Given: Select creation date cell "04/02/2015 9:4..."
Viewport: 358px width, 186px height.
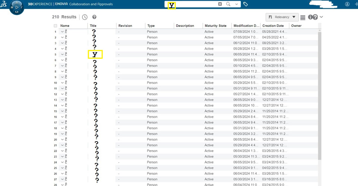Looking at the screenshot, I should coord(274,168).
